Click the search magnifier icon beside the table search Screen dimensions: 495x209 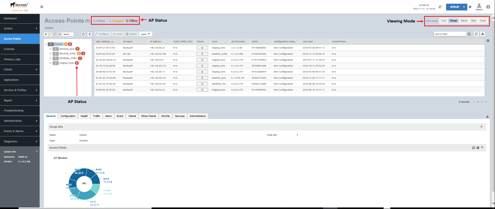click(469, 34)
